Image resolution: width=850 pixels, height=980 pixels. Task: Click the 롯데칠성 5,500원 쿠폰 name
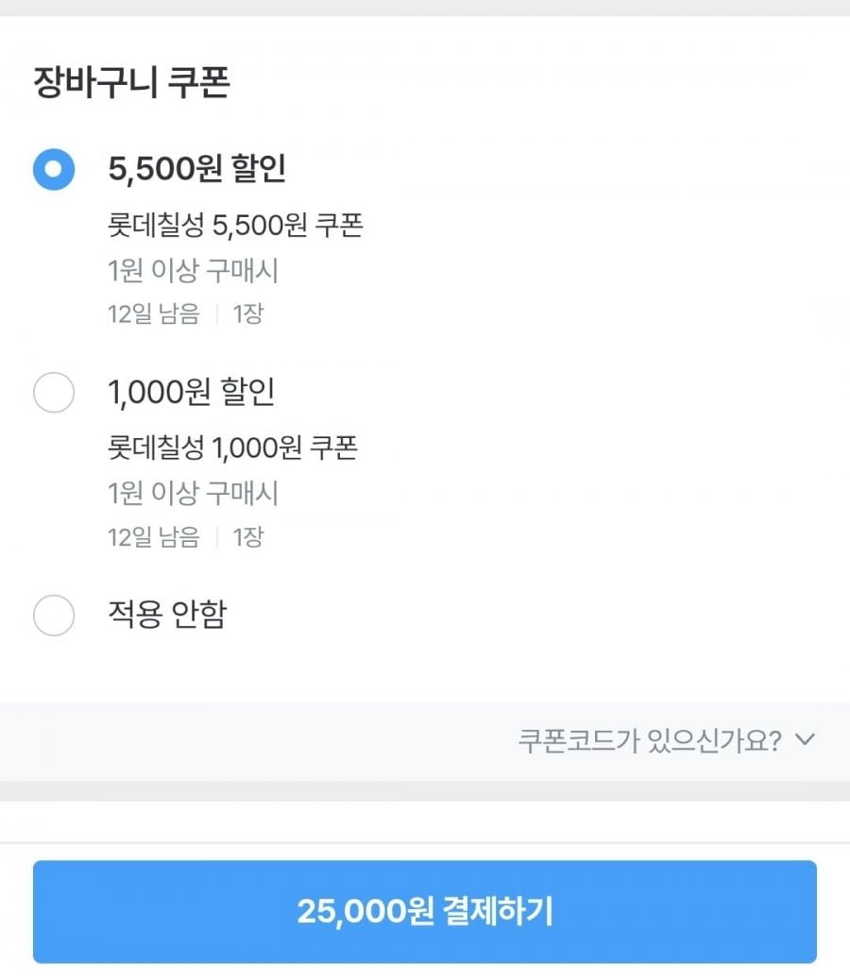[x=236, y=225]
